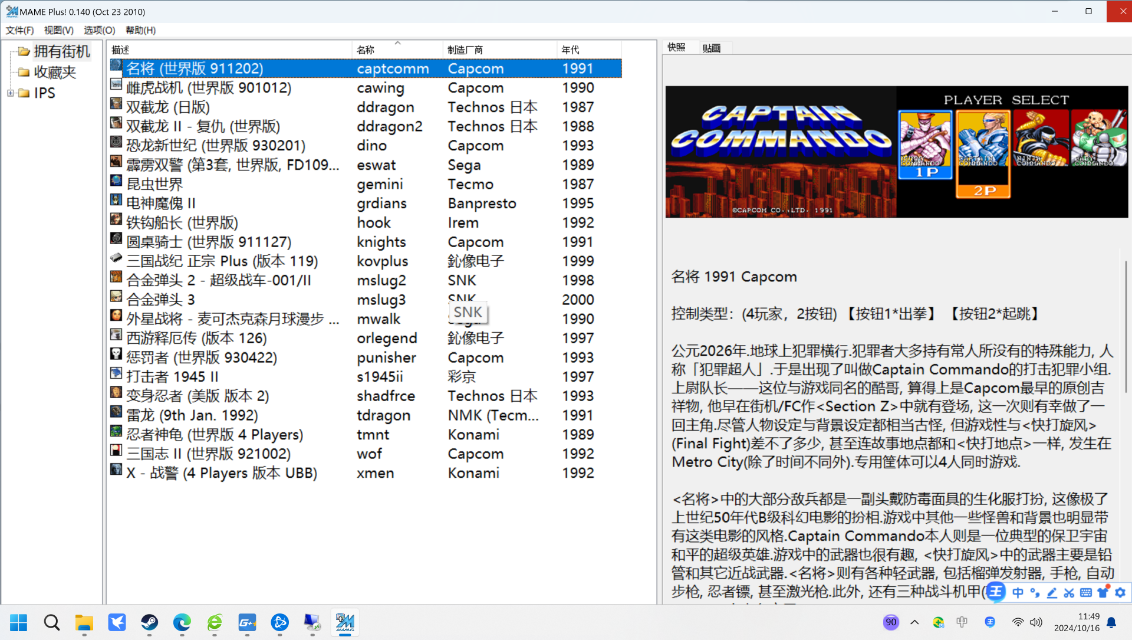This screenshot has width=1132, height=640.
Task: Open the Steam taskbar icon
Action: click(x=149, y=622)
